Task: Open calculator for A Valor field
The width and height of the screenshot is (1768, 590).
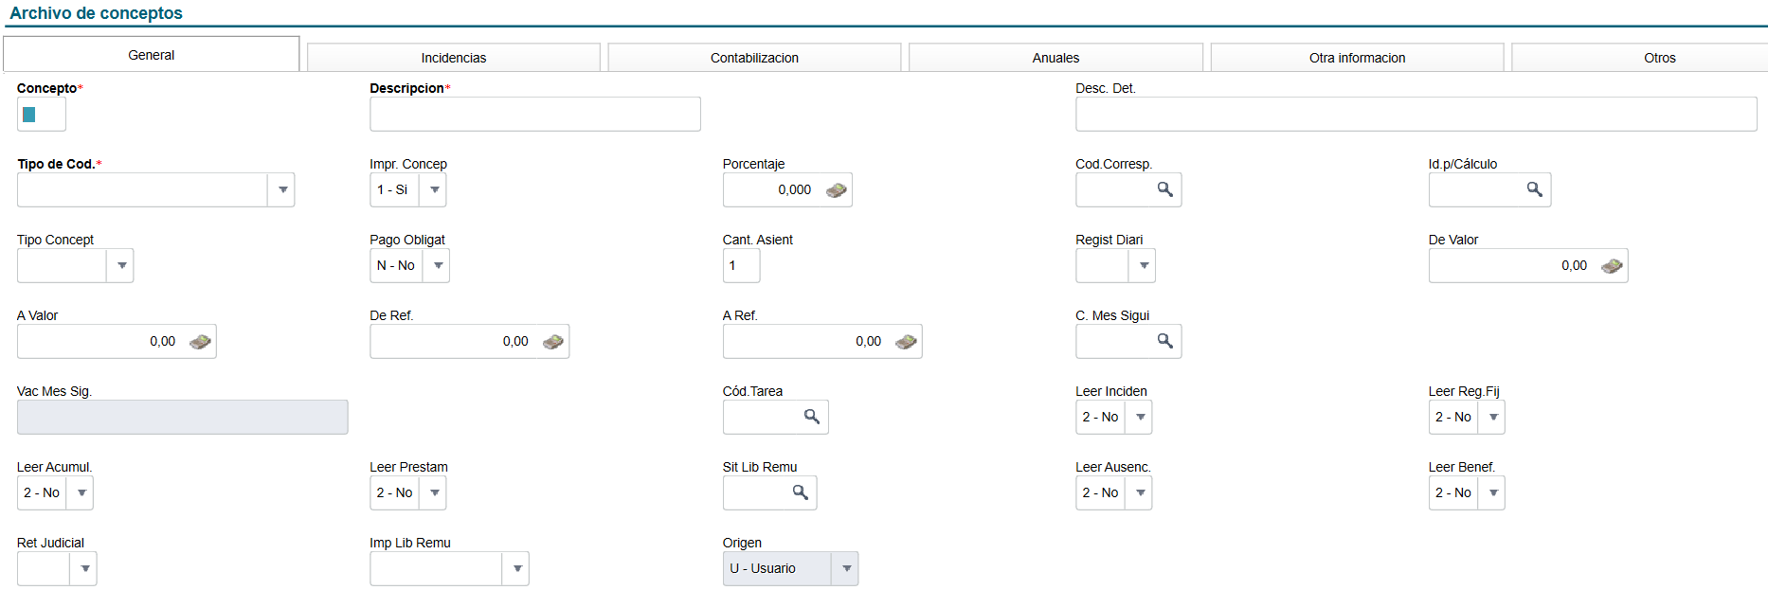Action: coord(200,342)
